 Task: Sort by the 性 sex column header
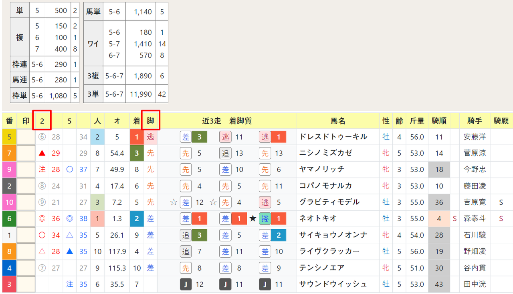tap(386, 121)
